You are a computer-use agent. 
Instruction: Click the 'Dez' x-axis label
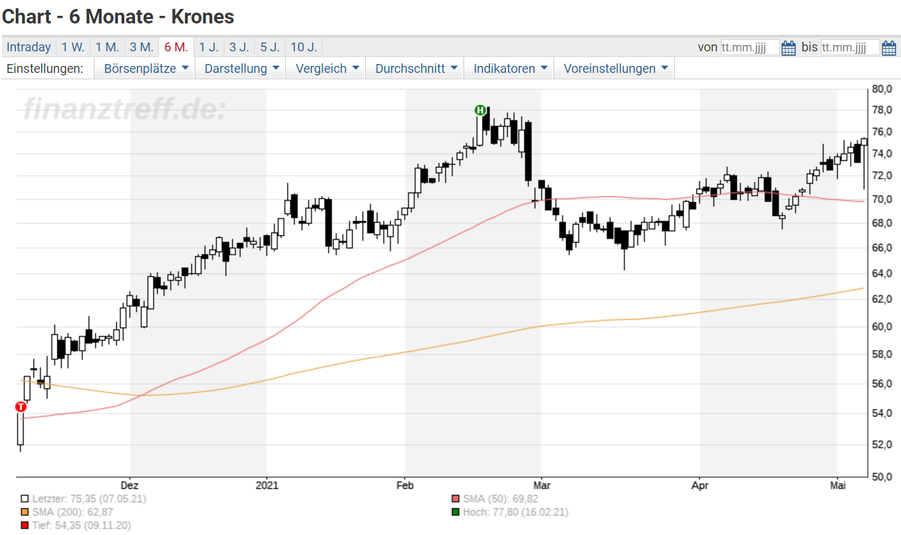(x=129, y=486)
